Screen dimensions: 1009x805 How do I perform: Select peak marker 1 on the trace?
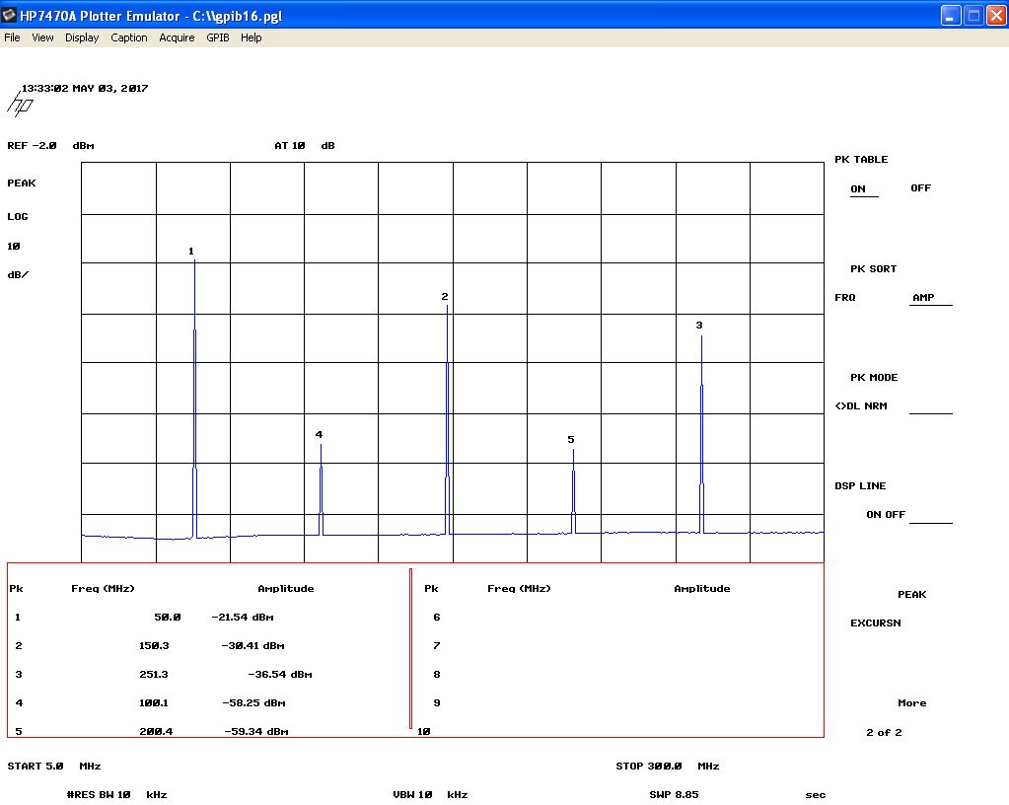point(191,252)
